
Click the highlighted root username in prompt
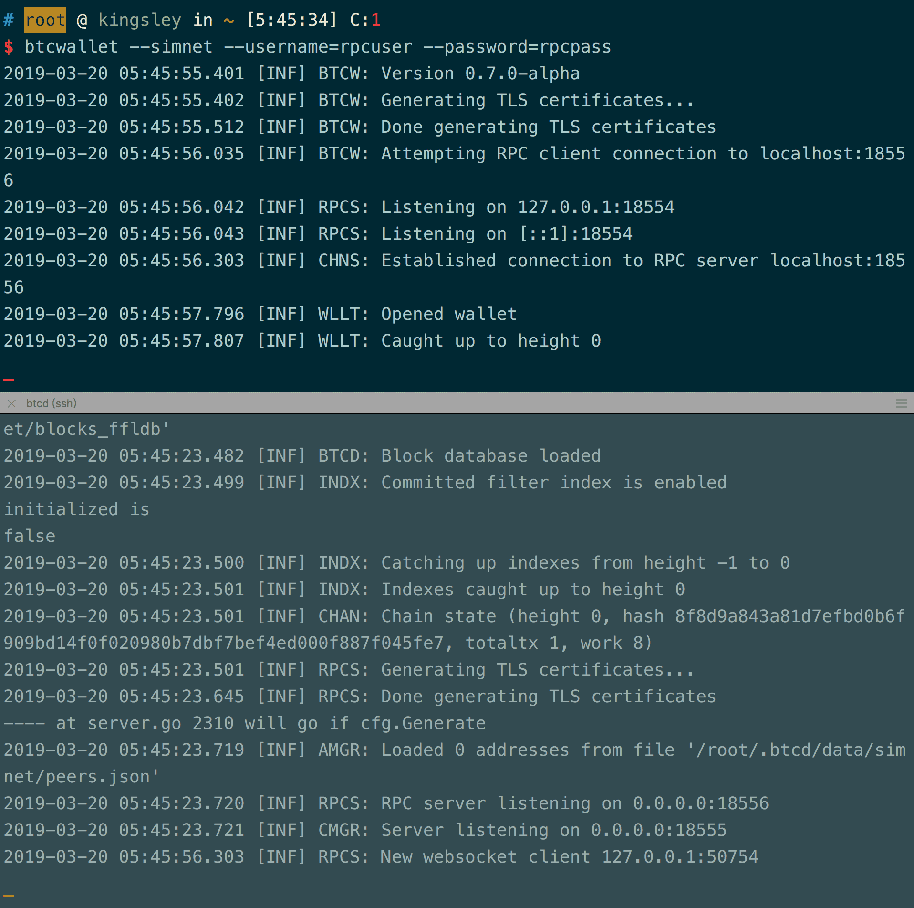point(45,20)
